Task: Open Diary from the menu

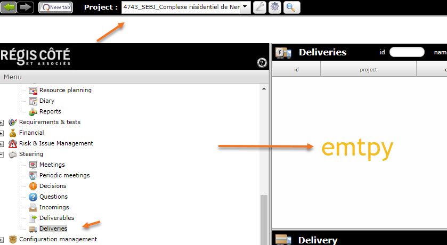Action: [x=47, y=101]
